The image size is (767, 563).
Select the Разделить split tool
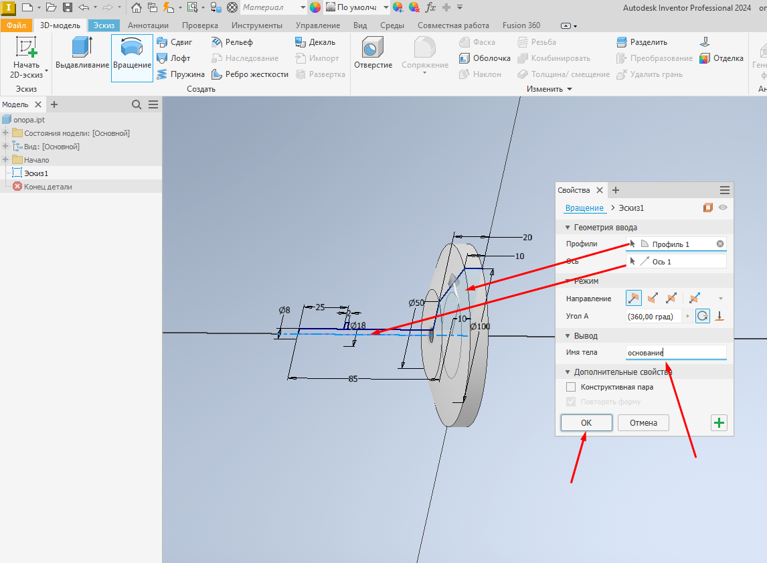tap(642, 42)
